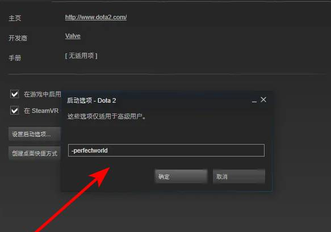This screenshot has width=331, height=232.
Task: Minimize the 启动选项 - Dota 2 dialog
Action: [254, 102]
